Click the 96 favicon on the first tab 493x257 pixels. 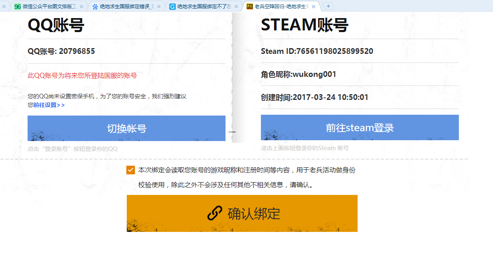coord(18,7)
